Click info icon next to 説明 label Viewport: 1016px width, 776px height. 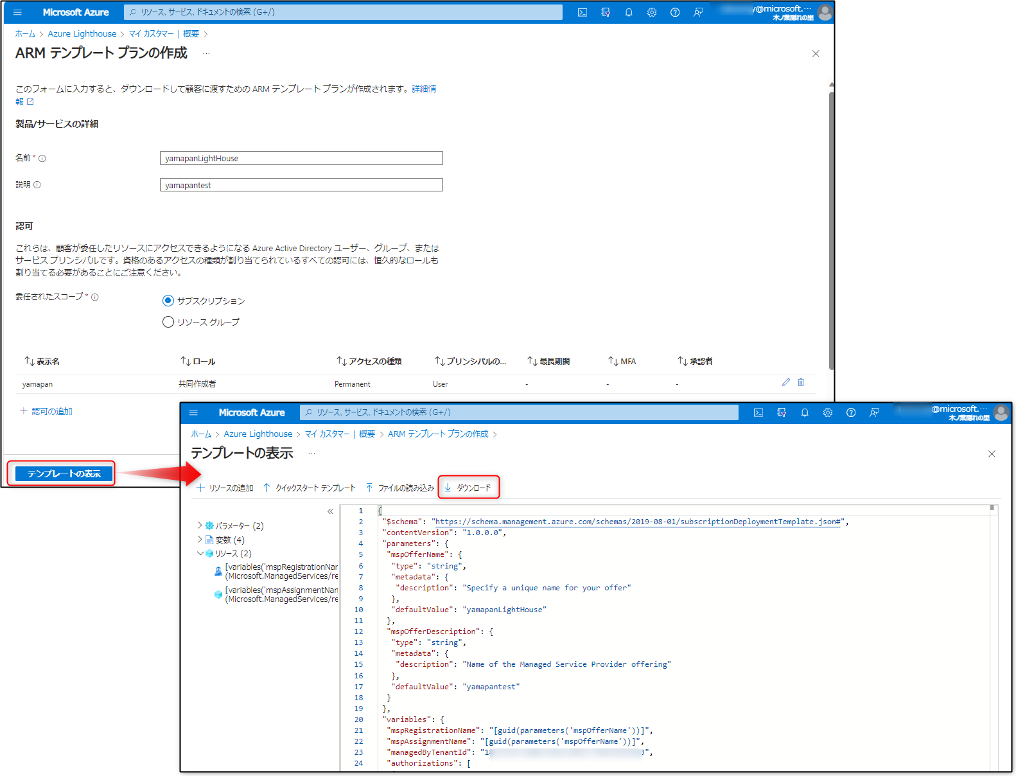coord(37,185)
